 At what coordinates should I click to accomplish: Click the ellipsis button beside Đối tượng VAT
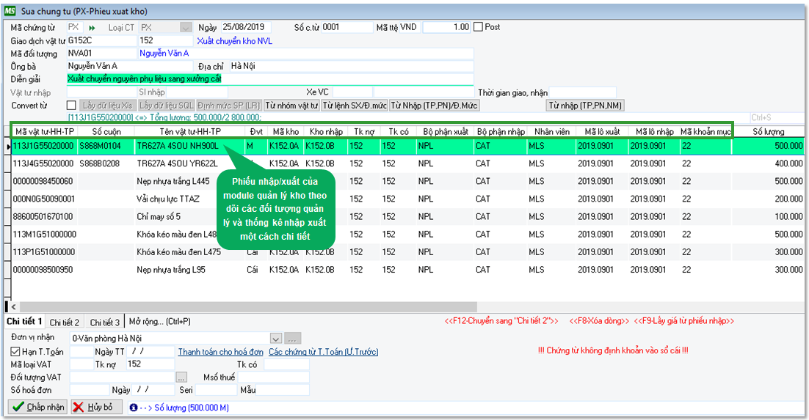pyautogui.click(x=181, y=377)
